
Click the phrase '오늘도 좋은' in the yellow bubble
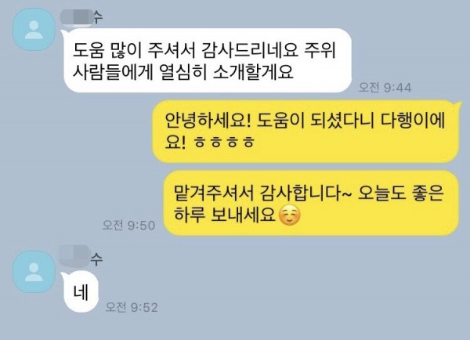pyautogui.click(x=401, y=194)
